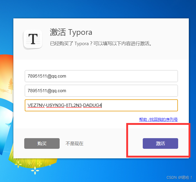Click the second field showing 78951511@qq.com
This screenshot has height=182, width=196.
[x=101, y=91]
